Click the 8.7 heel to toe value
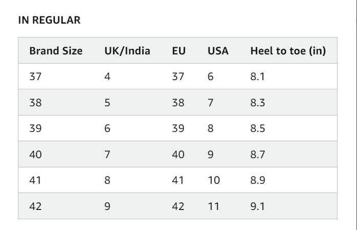Screen dimensions: 357x230 [257, 155]
